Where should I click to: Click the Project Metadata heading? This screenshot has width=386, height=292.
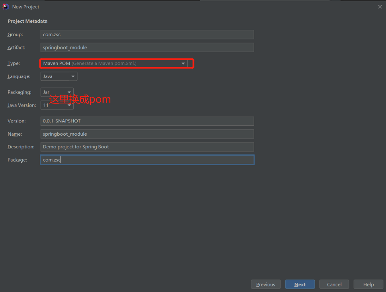coord(27,21)
